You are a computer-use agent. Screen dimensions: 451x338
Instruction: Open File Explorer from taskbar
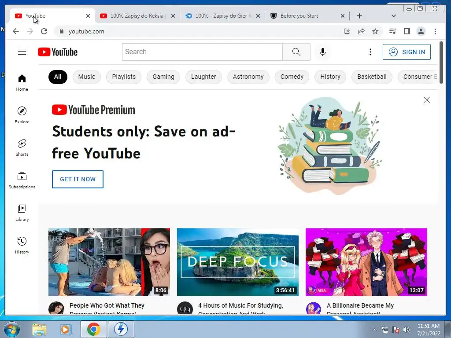point(39,329)
